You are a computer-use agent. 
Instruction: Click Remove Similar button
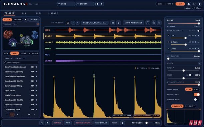(x=83, y=123)
